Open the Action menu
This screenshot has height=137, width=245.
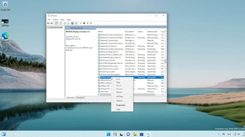[56, 19]
